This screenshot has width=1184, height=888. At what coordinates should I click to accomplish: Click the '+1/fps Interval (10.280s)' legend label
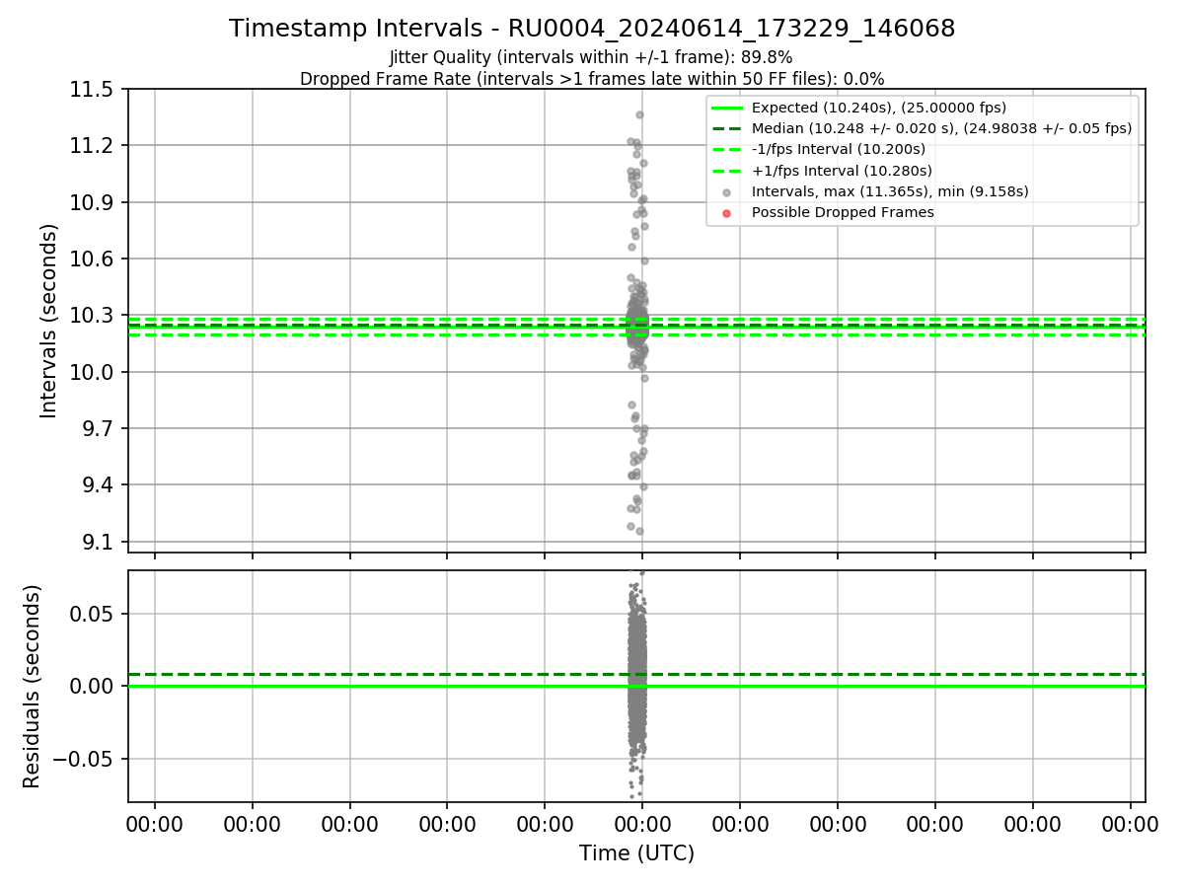coord(841,170)
